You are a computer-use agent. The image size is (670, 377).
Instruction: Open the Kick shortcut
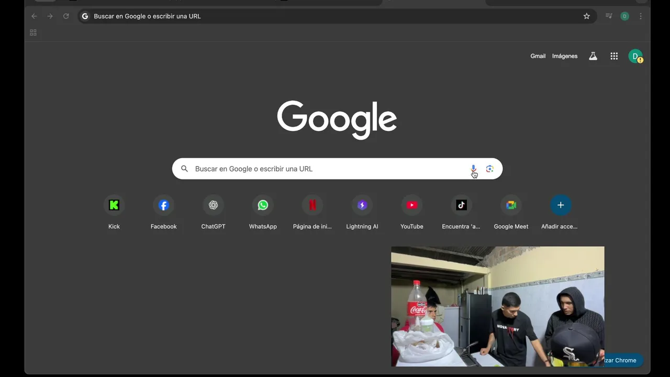pyautogui.click(x=114, y=205)
